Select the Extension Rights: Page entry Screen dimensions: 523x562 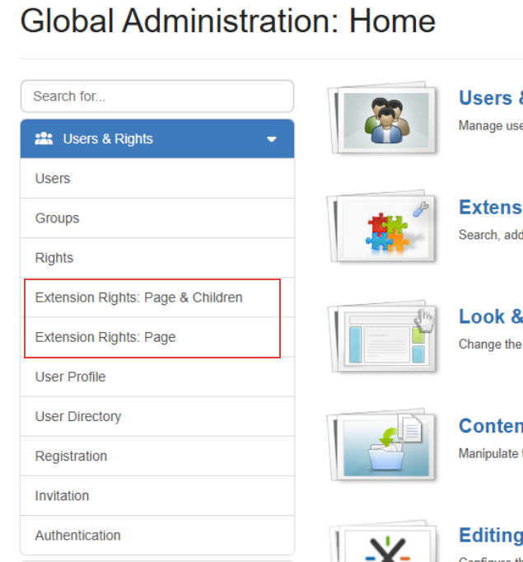[x=105, y=337]
